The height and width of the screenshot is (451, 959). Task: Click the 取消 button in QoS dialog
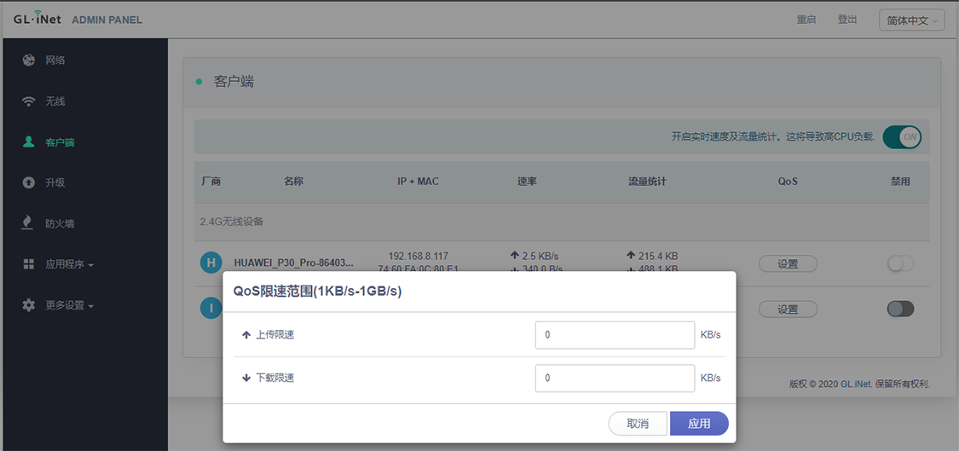pos(638,424)
